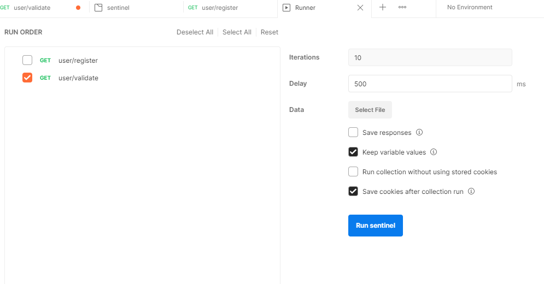Click Deselect All
544x284 pixels.
click(x=195, y=32)
